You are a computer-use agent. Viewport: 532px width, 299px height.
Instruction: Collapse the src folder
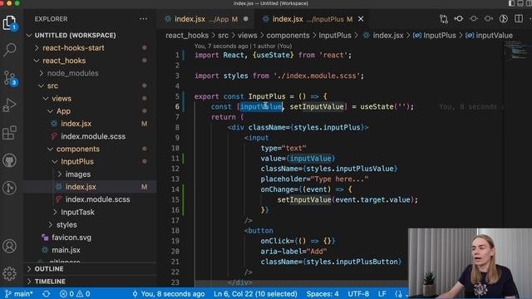(x=52, y=86)
